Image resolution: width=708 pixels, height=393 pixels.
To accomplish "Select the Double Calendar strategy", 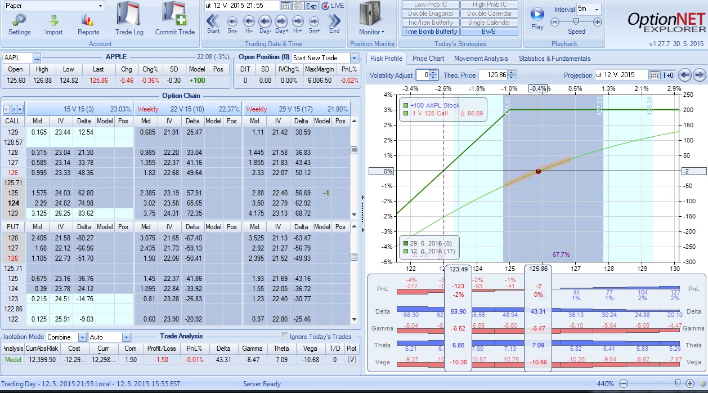I will pyautogui.click(x=490, y=14).
